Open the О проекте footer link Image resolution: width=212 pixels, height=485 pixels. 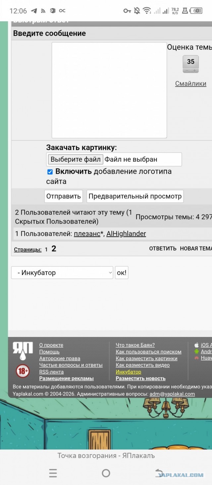(x=51, y=345)
